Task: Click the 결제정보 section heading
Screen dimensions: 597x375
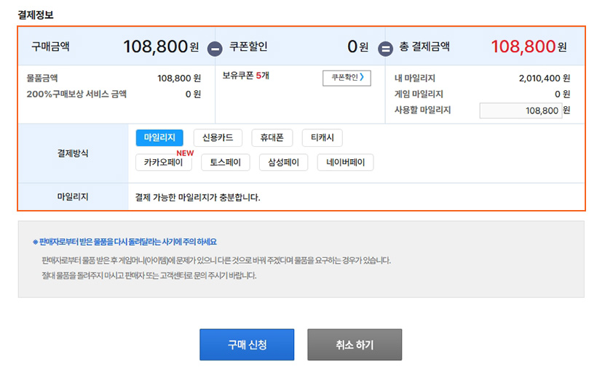Action: (x=36, y=15)
